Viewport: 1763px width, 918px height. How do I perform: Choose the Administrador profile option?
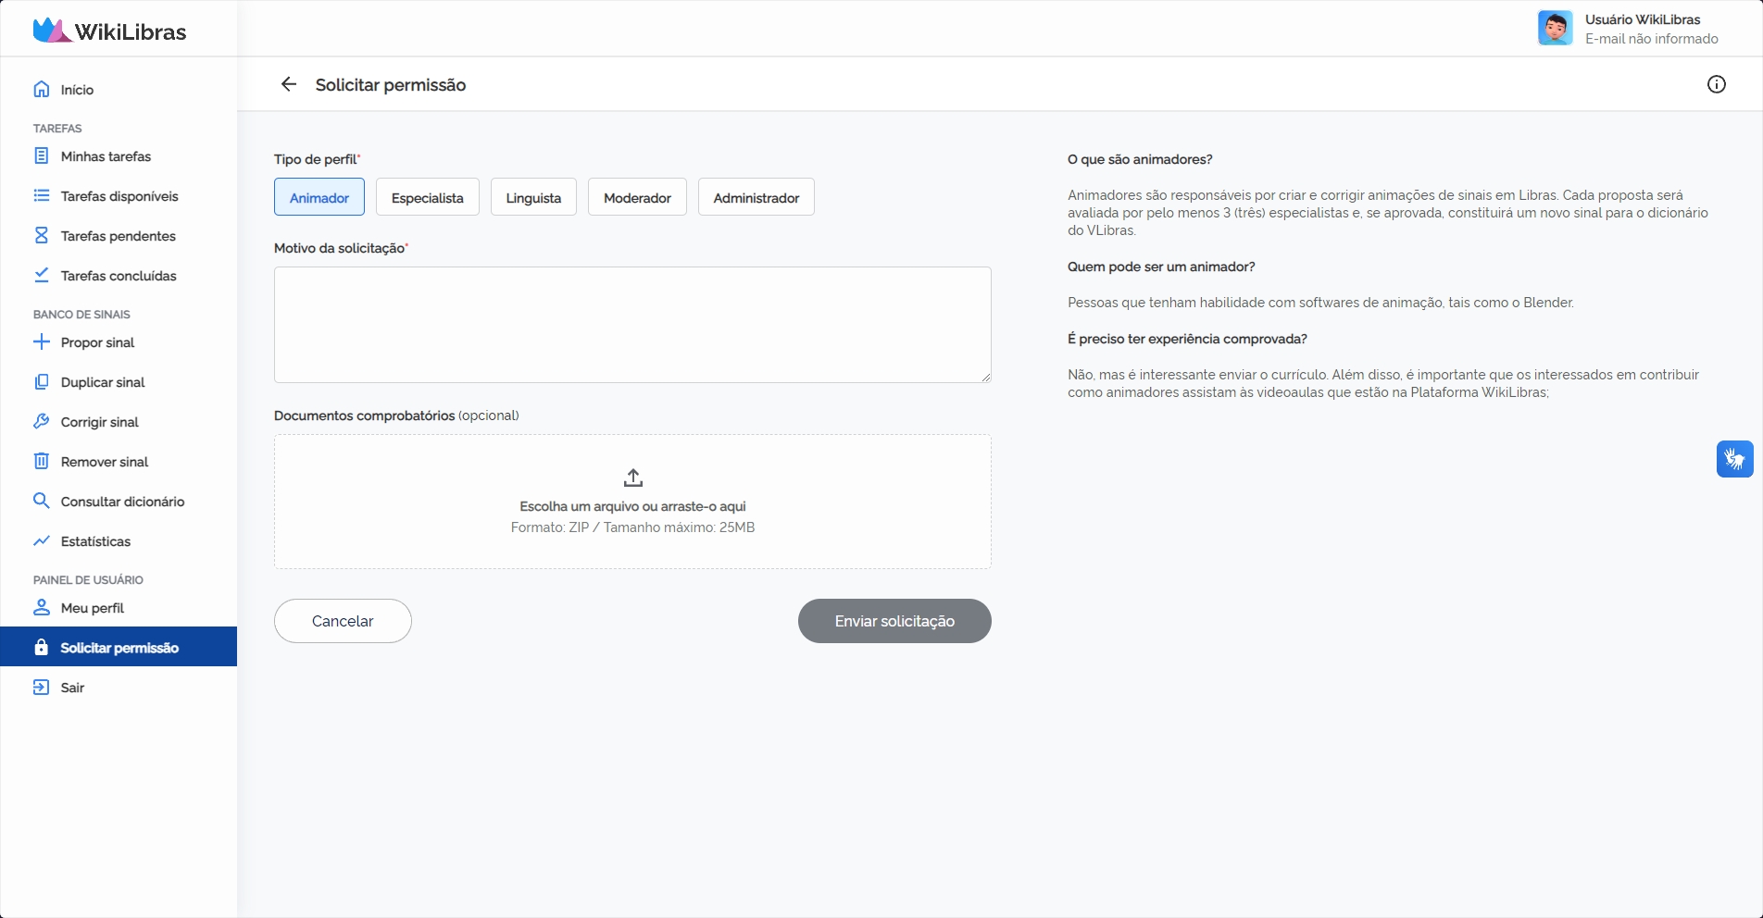coord(756,197)
